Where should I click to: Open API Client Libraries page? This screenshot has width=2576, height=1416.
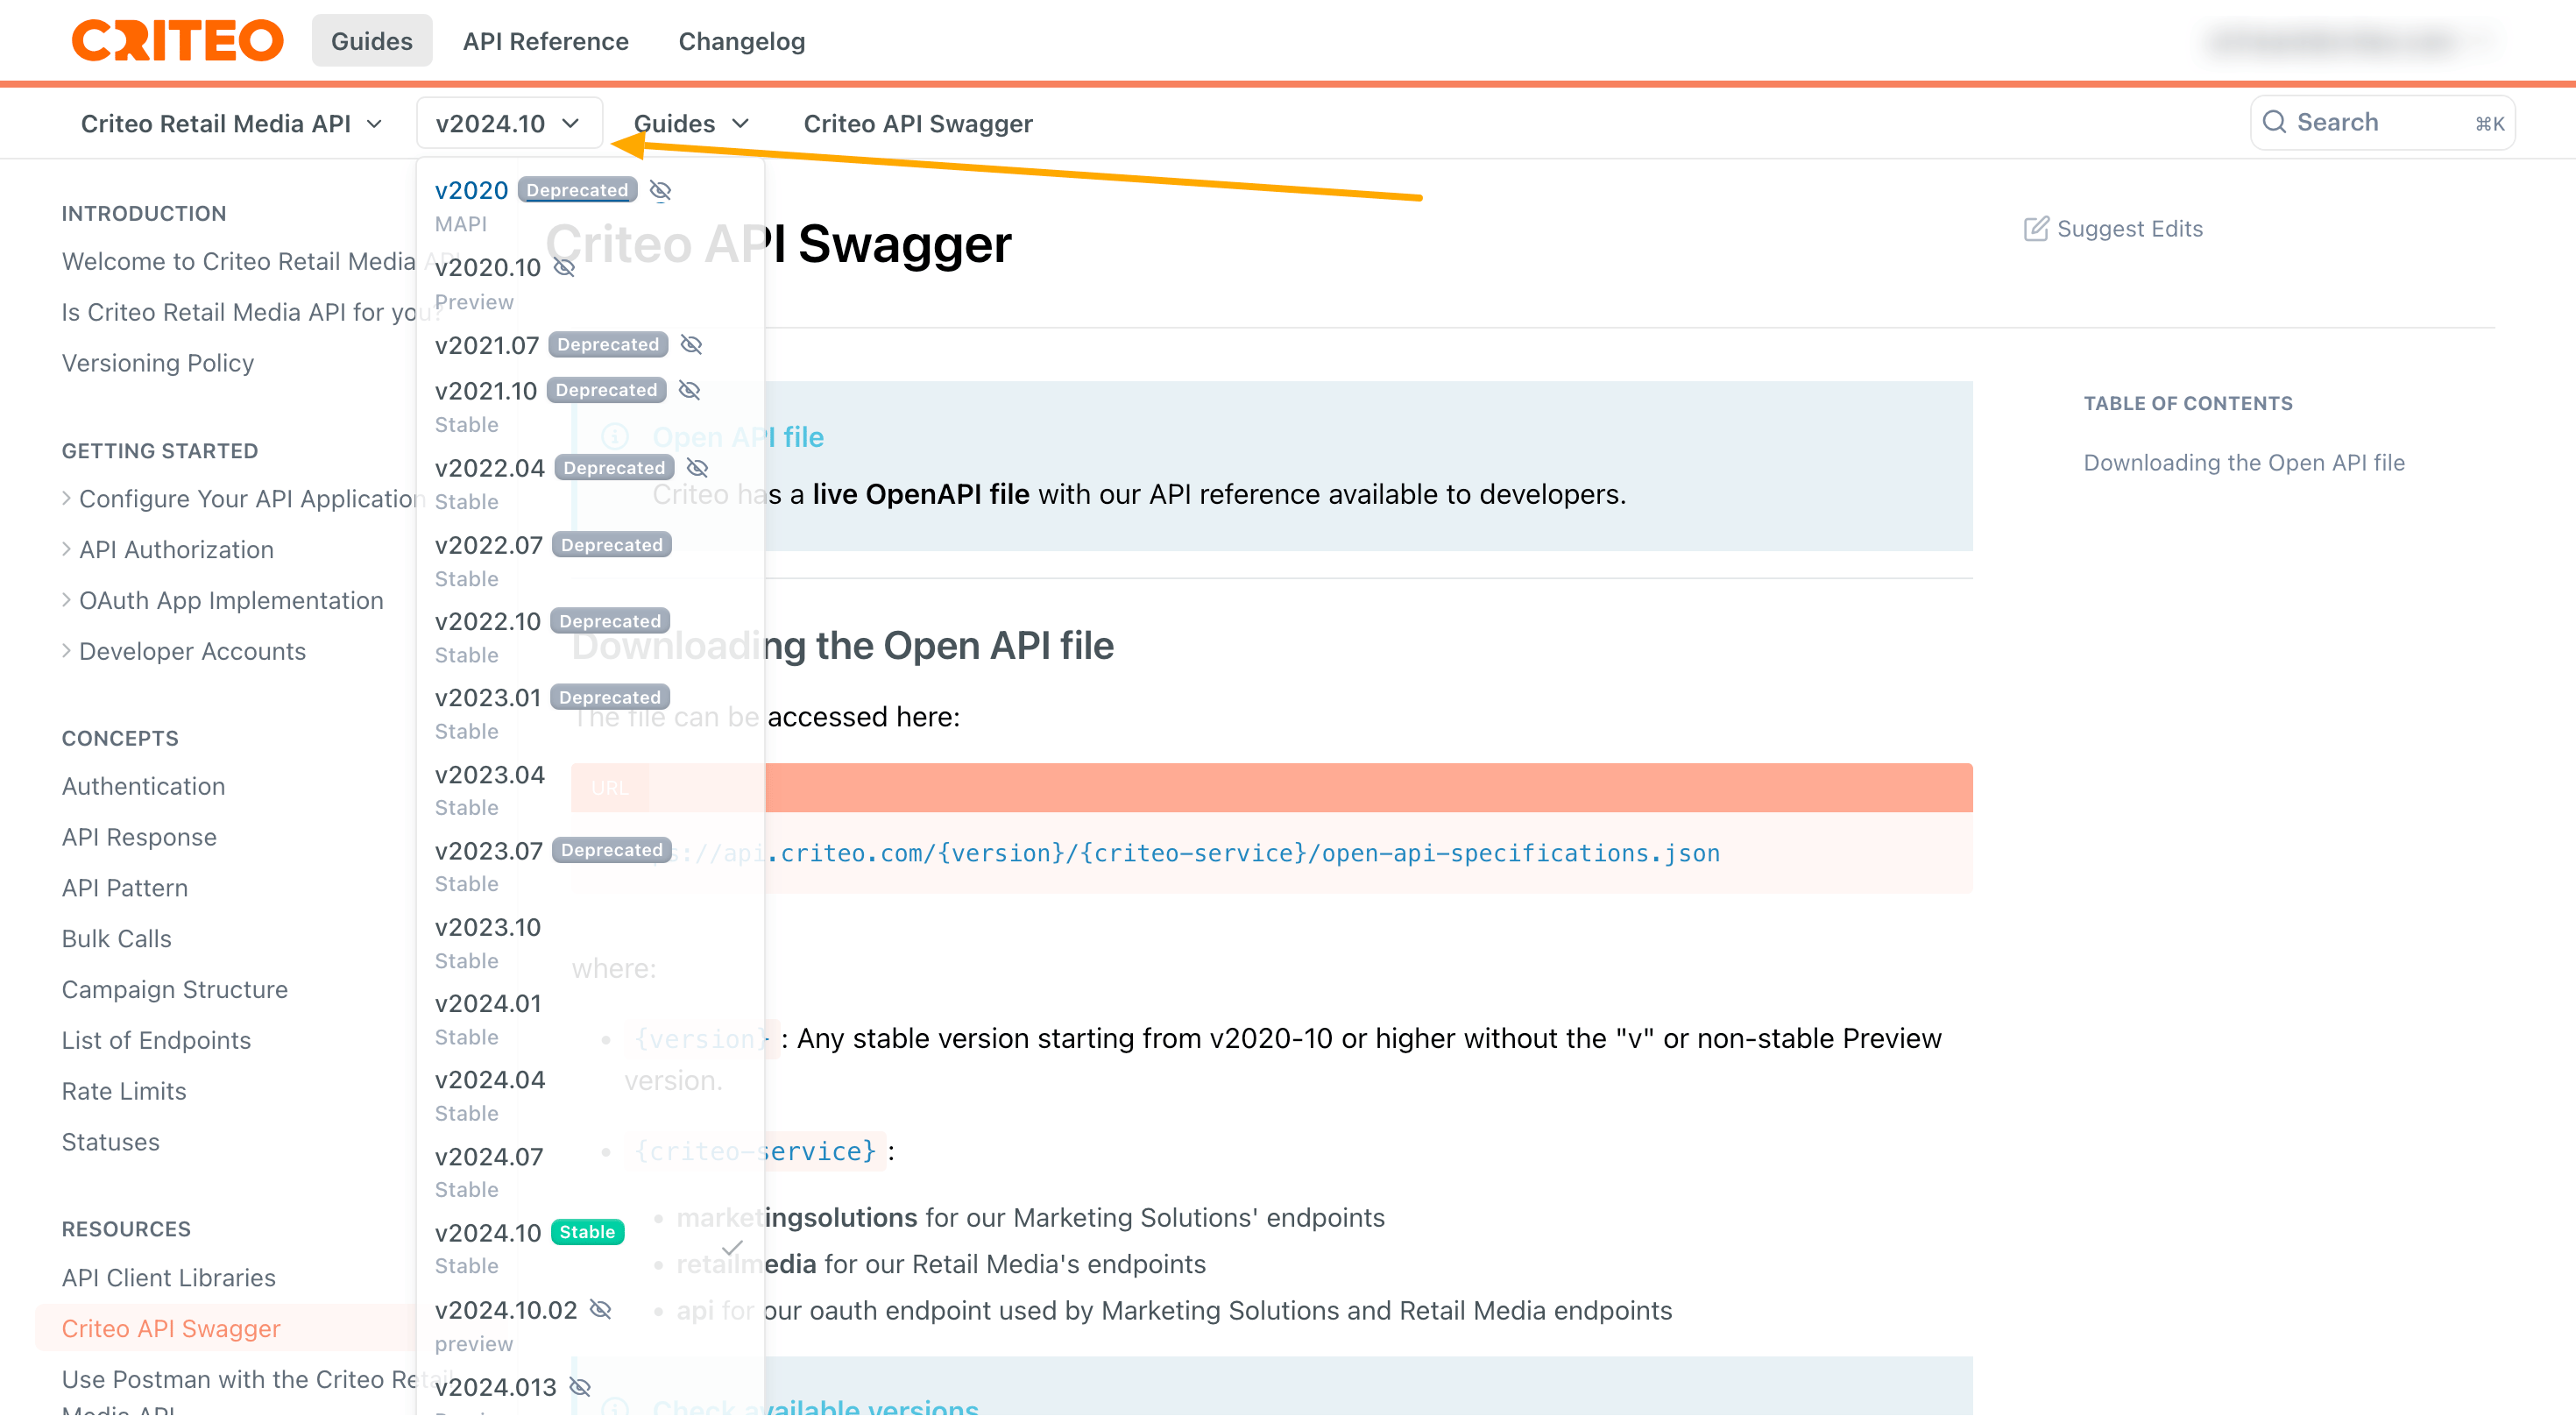coord(168,1278)
